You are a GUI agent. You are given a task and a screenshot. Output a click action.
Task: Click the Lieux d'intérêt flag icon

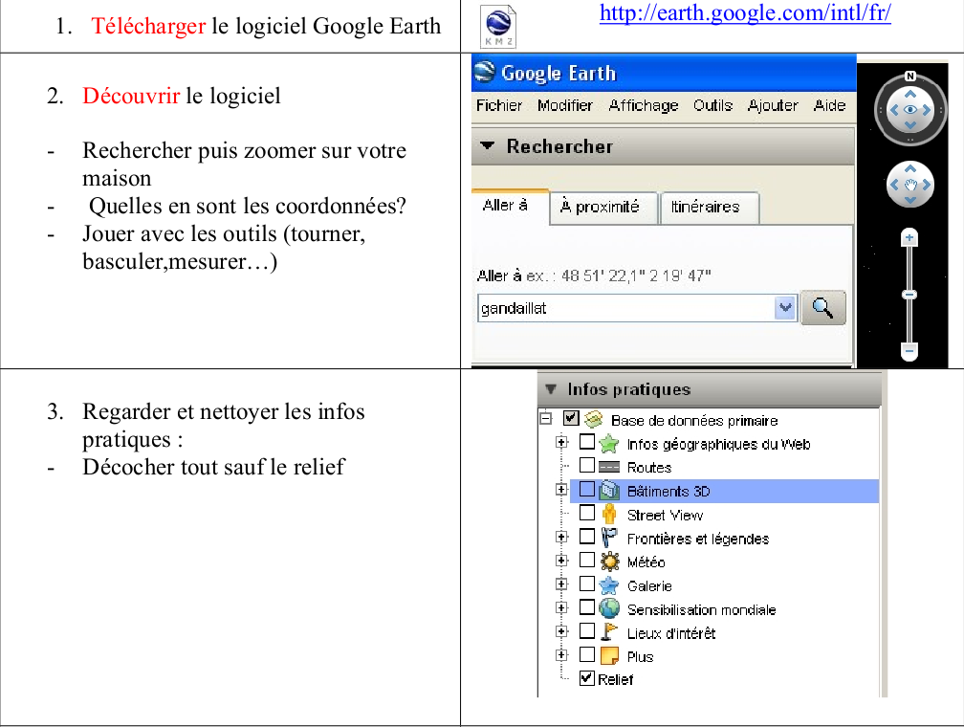(608, 631)
